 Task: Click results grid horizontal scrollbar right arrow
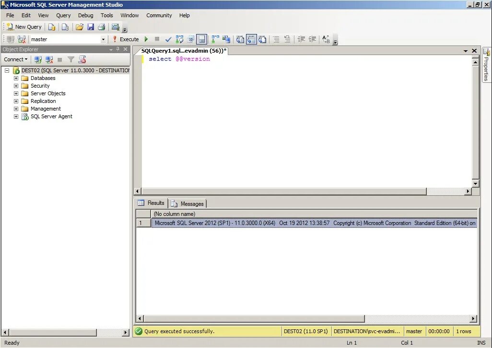[473, 318]
